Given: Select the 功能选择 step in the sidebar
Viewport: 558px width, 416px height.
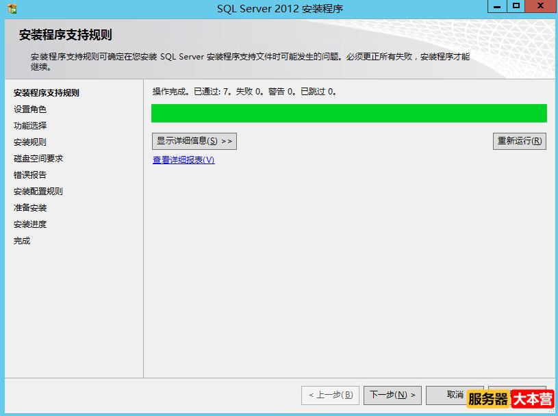Looking at the screenshot, I should tap(30, 125).
